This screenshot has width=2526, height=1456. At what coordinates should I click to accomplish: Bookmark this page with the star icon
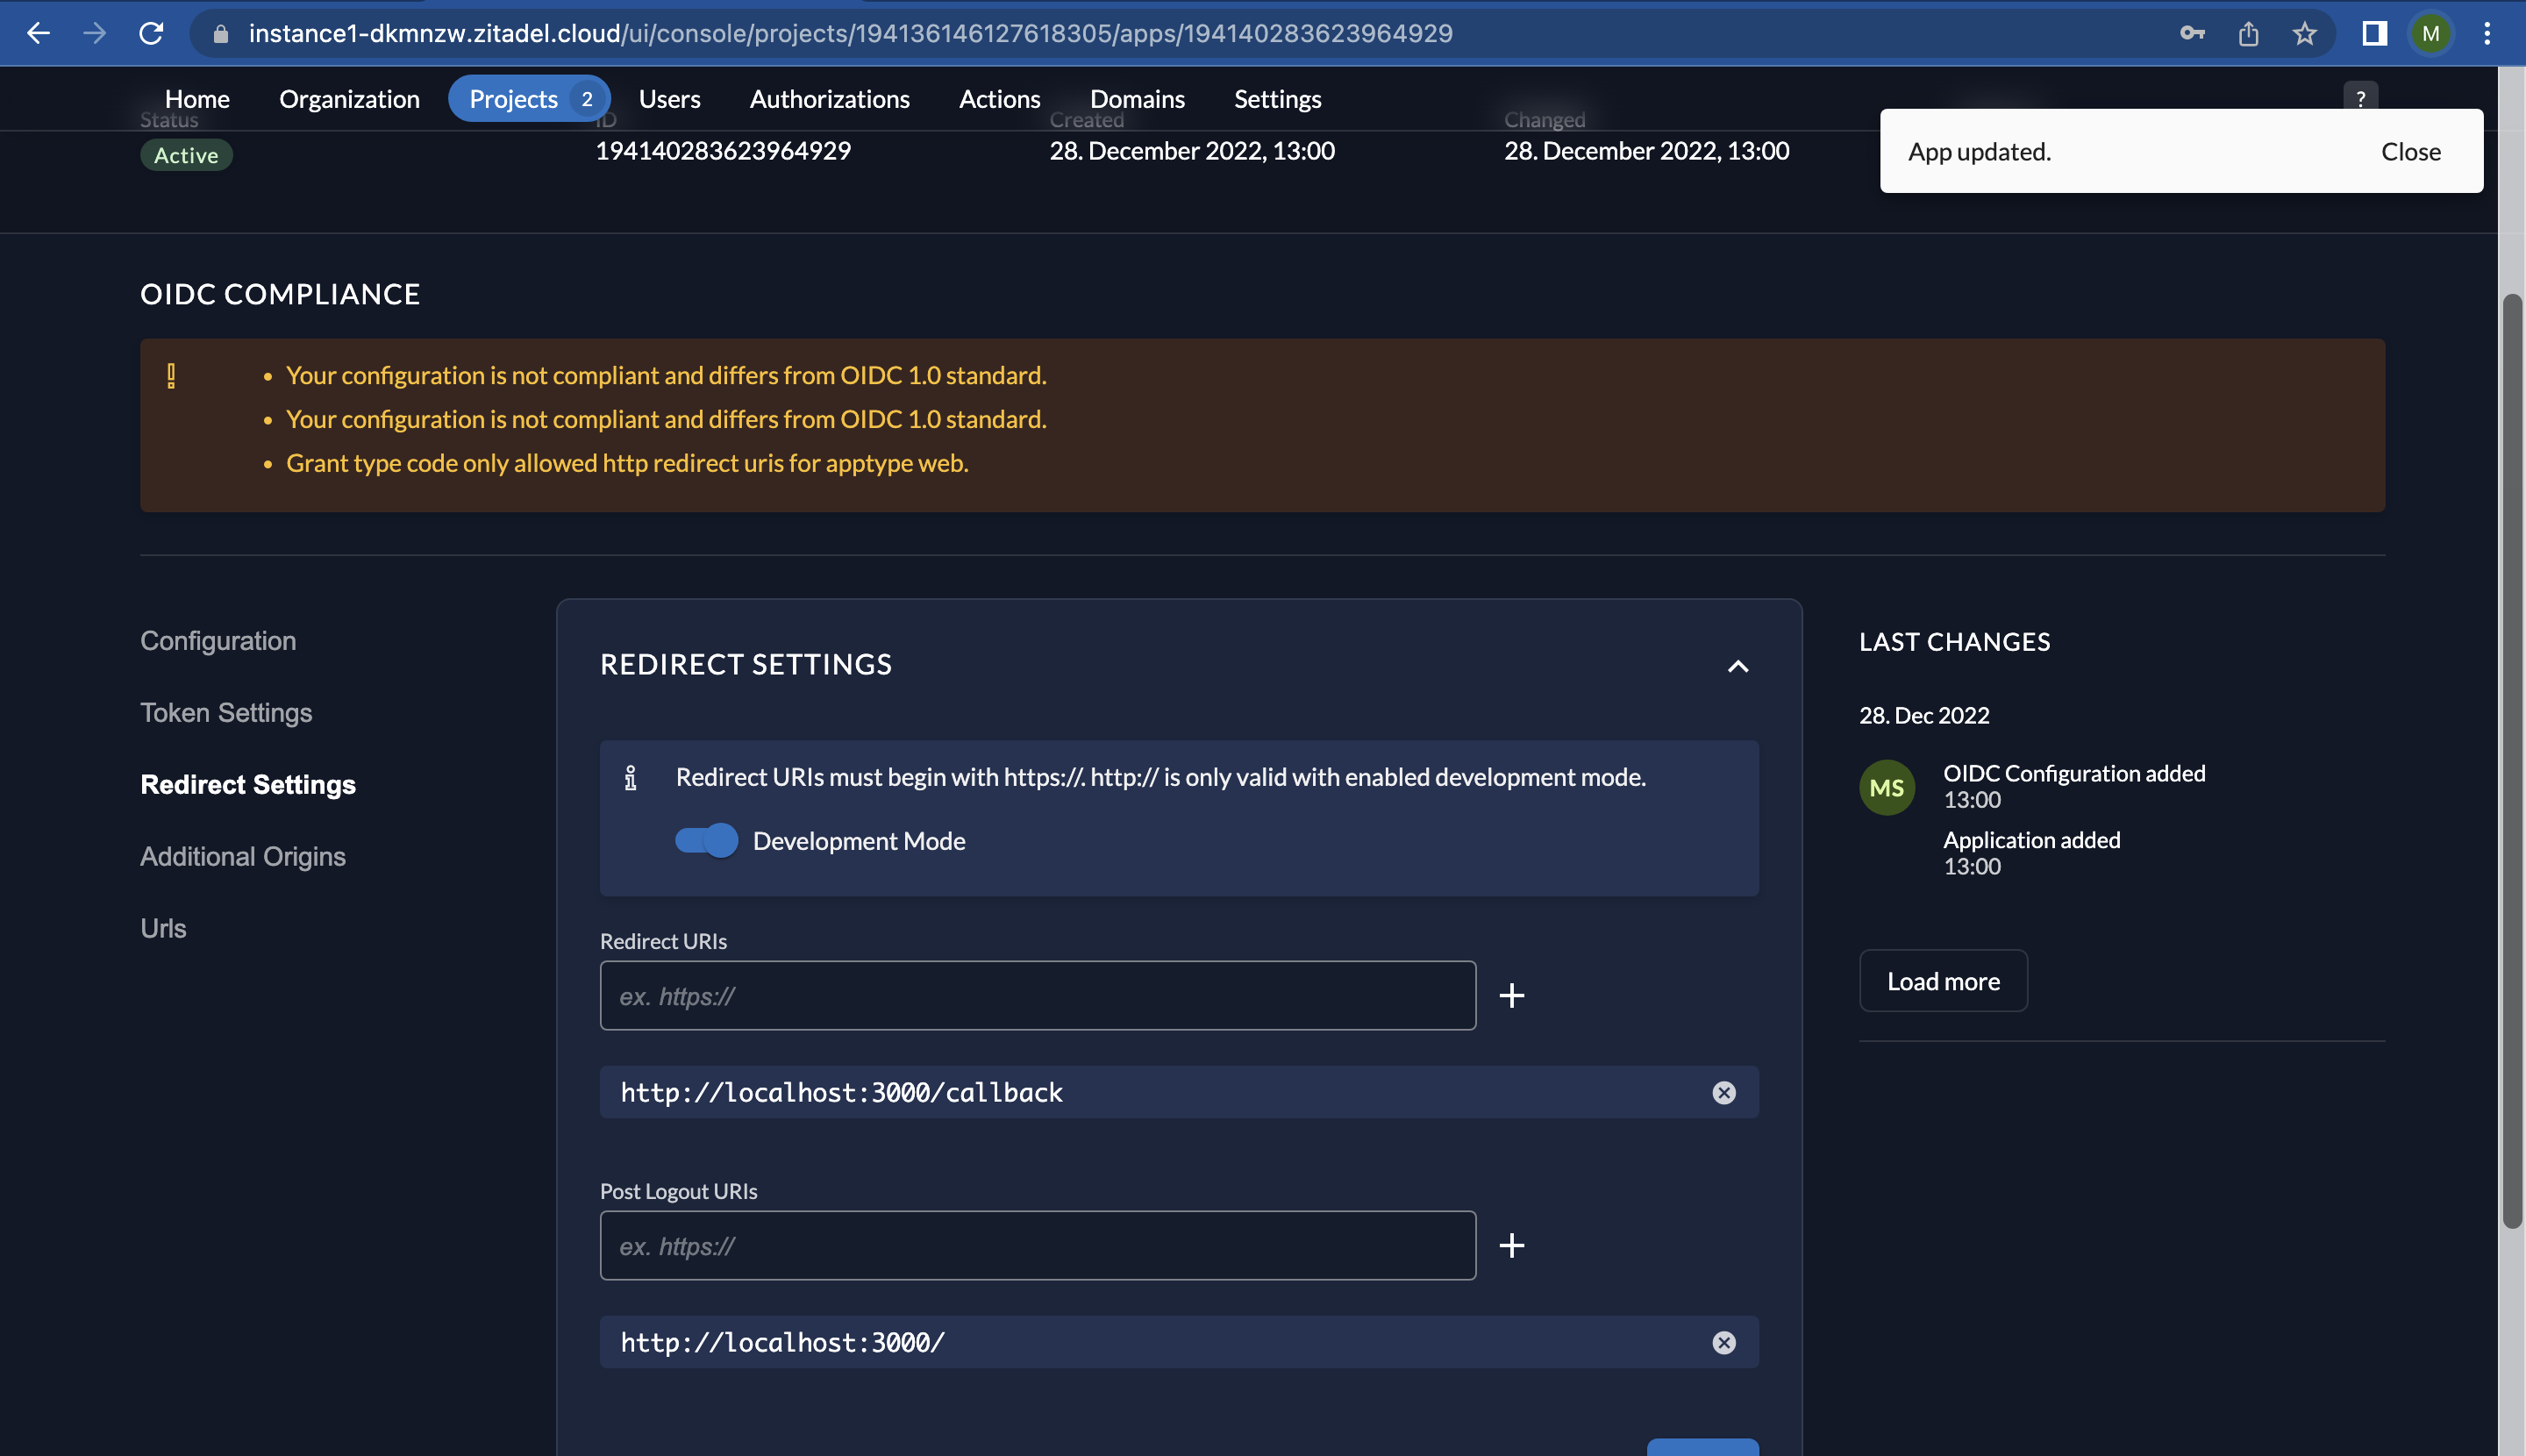[x=2304, y=33]
